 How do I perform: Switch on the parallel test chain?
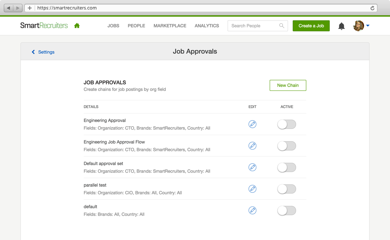(286, 189)
